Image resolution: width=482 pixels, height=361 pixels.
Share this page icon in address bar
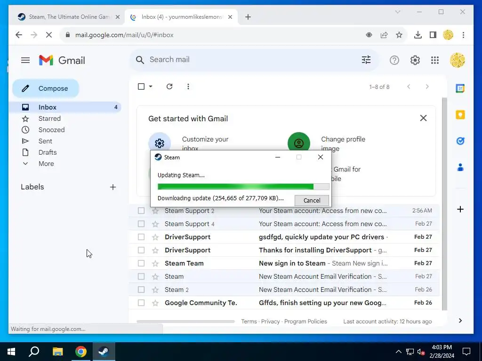click(384, 35)
